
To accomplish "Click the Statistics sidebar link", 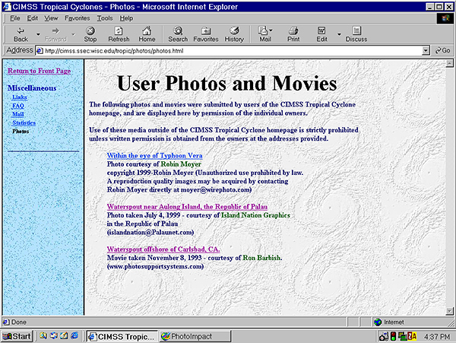I will pos(24,122).
